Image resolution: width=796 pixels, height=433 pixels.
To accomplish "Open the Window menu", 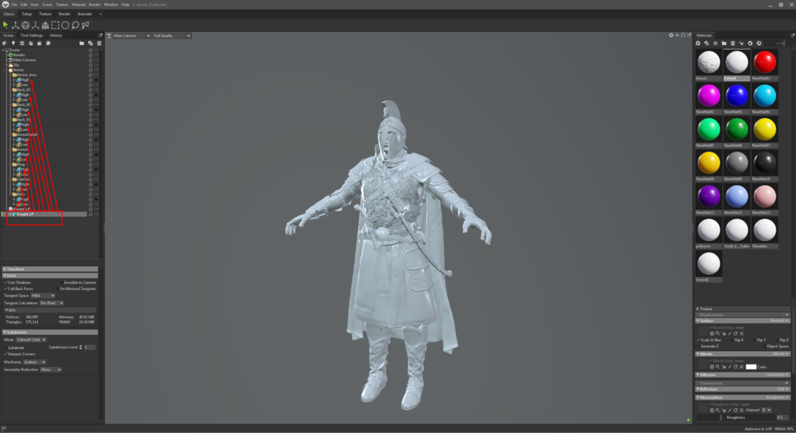I will pos(110,5).
